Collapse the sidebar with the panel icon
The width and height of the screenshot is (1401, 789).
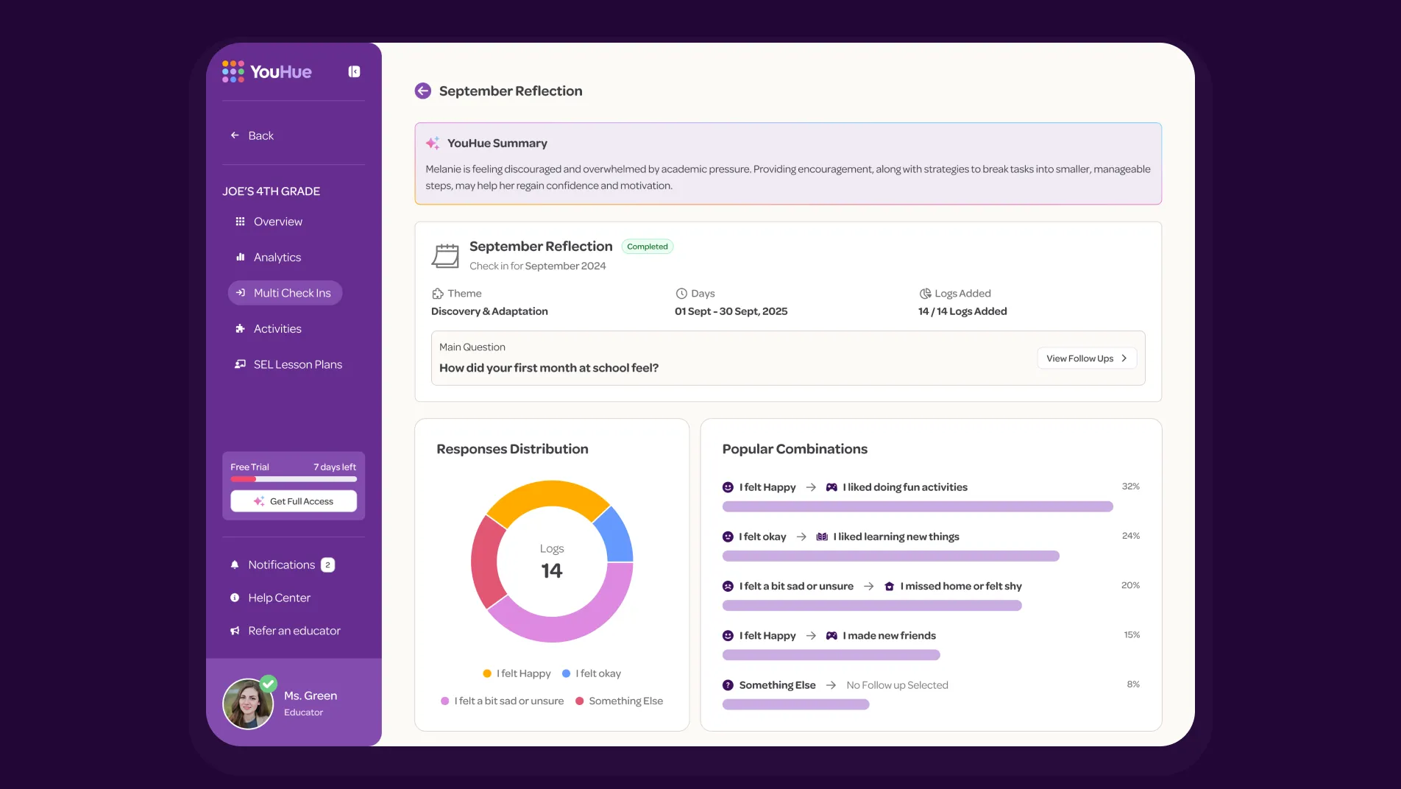(354, 71)
